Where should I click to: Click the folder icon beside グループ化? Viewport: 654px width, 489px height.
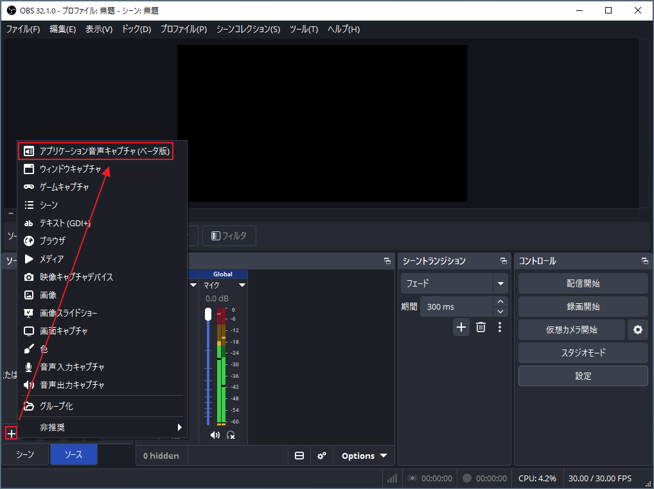coord(29,406)
